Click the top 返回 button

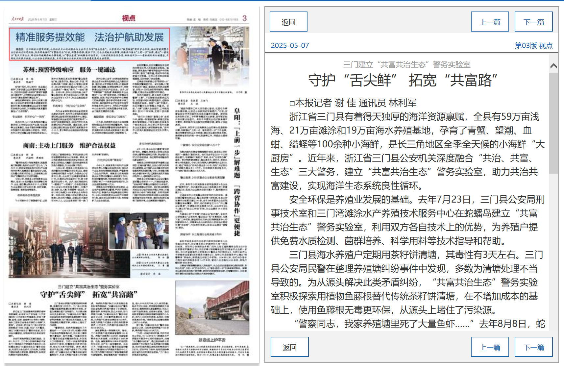coord(288,22)
